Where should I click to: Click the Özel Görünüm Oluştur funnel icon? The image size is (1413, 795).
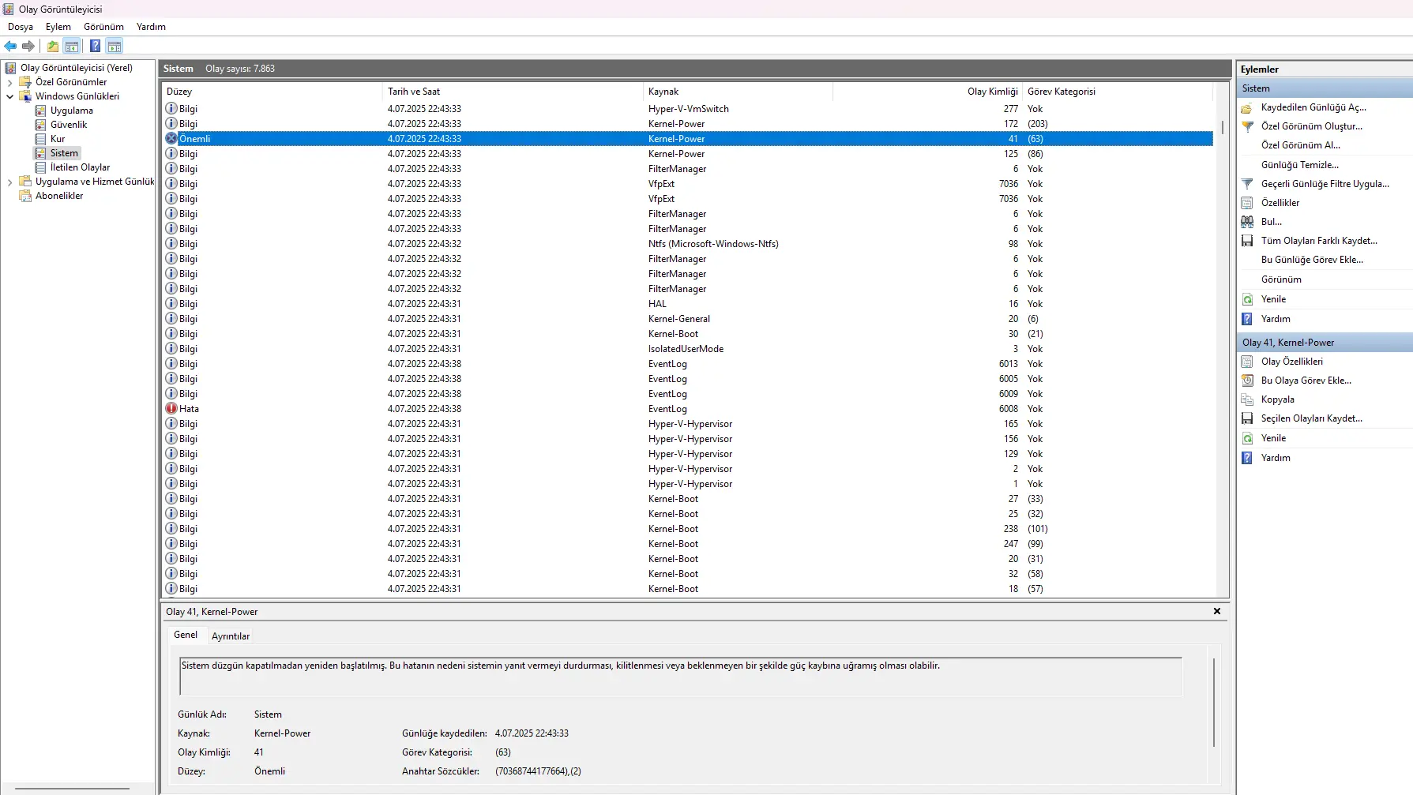(1247, 126)
